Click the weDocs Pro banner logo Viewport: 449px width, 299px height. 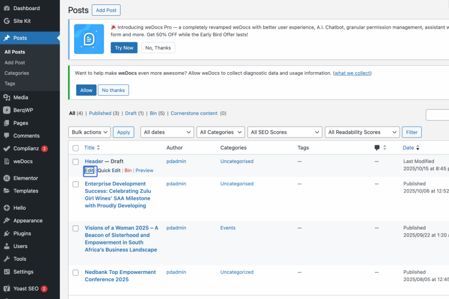89,39
